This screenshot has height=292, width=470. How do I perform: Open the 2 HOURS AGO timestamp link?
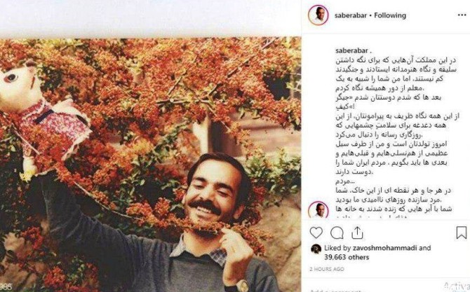click(x=327, y=270)
